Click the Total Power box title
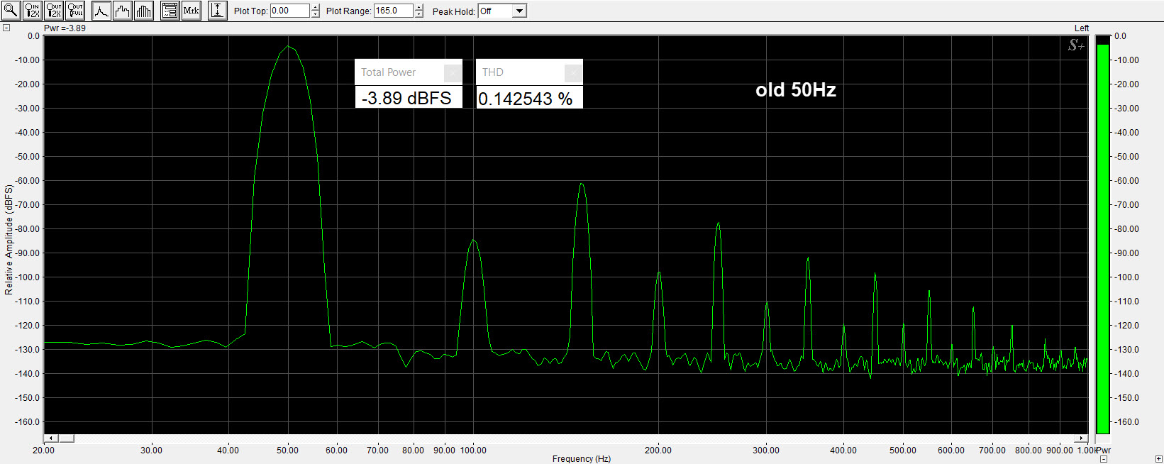 (x=388, y=72)
